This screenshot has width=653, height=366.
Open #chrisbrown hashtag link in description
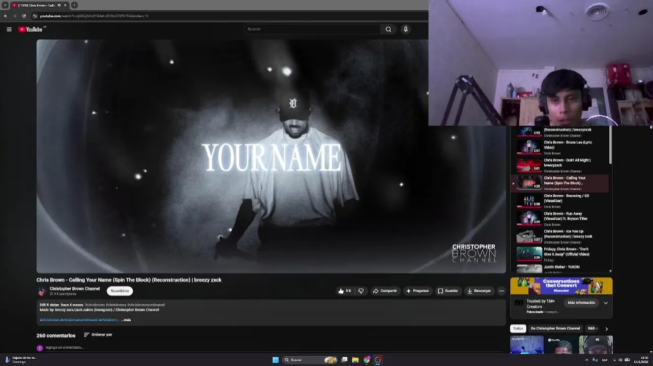point(50,320)
